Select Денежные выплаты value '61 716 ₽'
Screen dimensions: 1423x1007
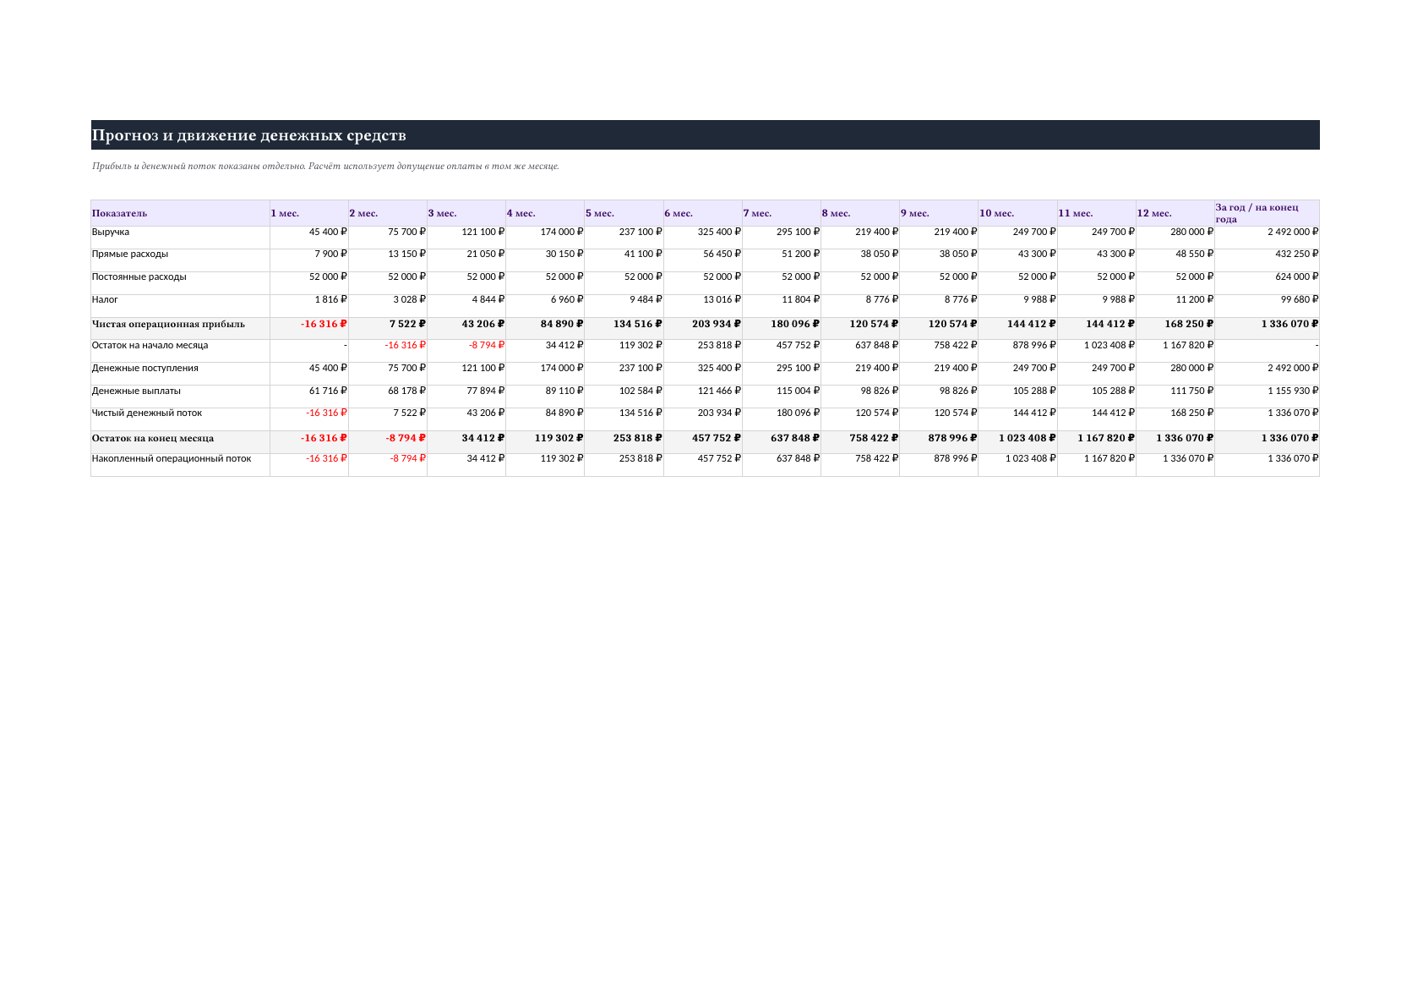tap(328, 391)
